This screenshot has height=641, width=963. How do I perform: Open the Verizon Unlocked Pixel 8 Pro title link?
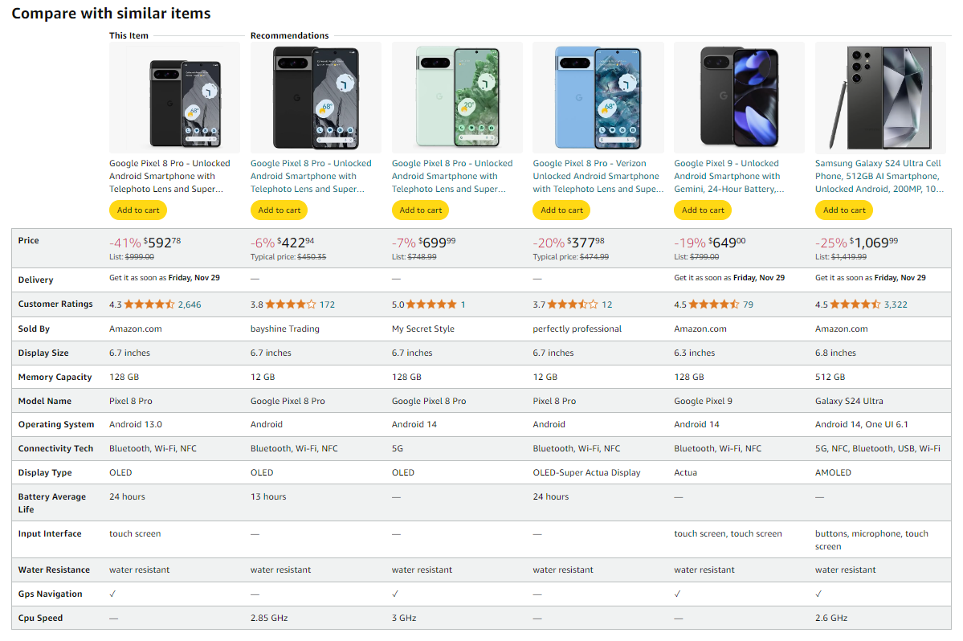coord(598,176)
